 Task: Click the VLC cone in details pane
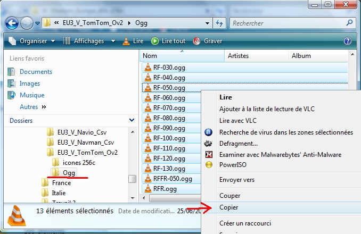(x=17, y=215)
